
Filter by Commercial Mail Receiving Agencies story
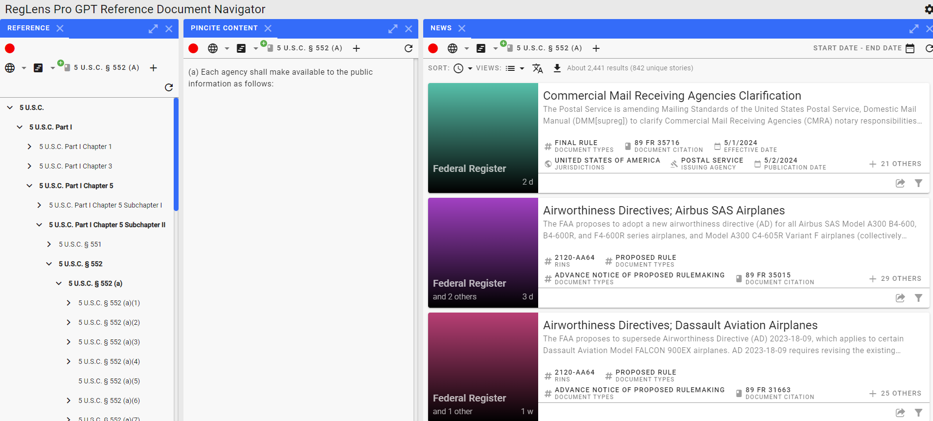point(919,183)
